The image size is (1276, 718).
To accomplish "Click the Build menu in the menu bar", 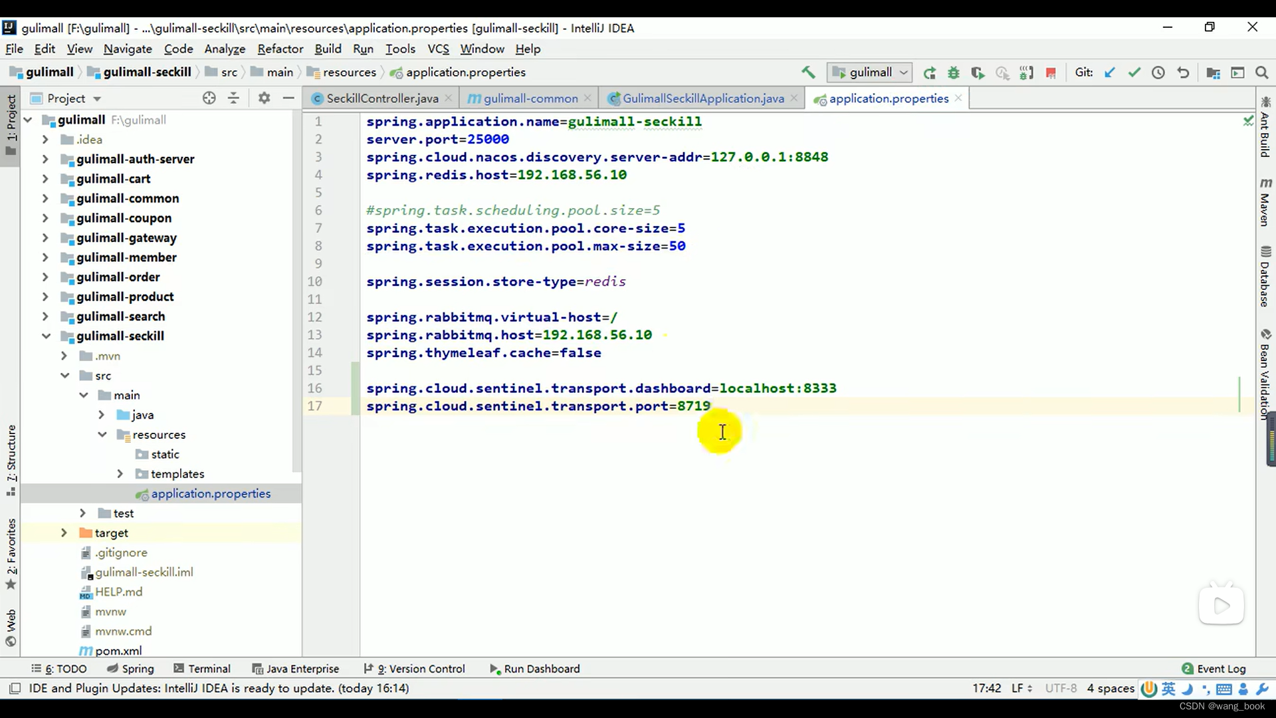I will pos(328,49).
